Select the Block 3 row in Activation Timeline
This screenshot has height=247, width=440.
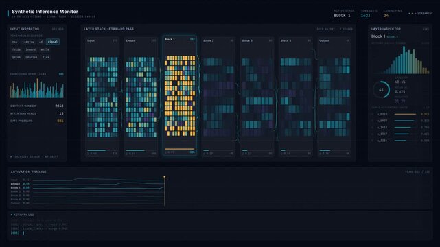[87, 196]
